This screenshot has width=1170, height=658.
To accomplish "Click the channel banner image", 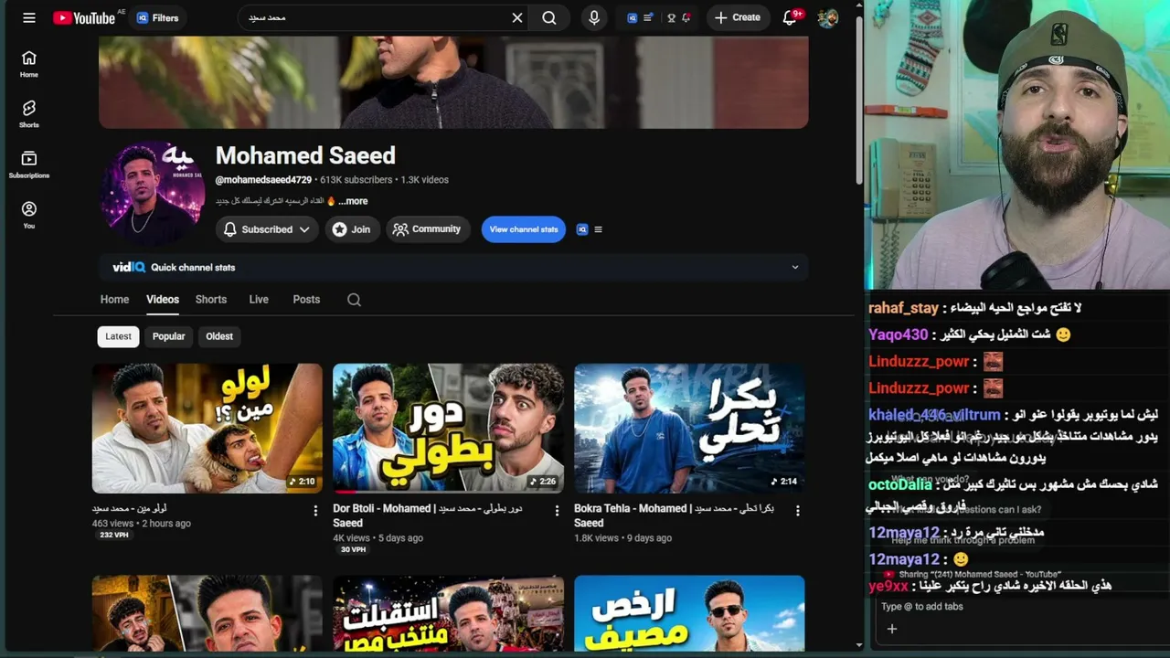I will (x=453, y=82).
